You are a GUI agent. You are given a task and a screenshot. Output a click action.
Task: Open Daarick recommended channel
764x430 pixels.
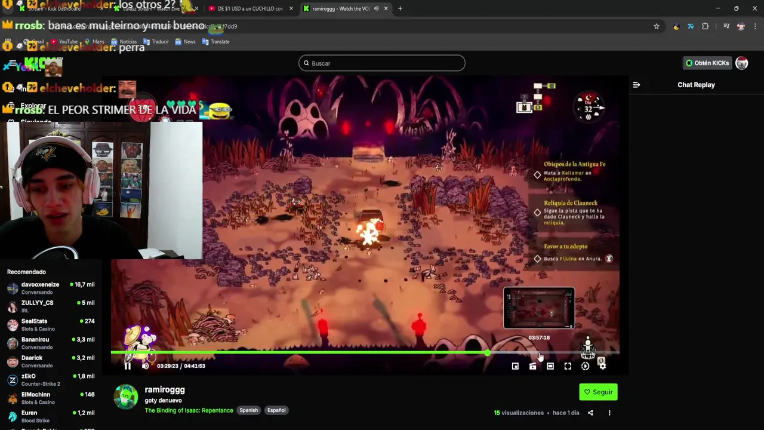(51, 361)
